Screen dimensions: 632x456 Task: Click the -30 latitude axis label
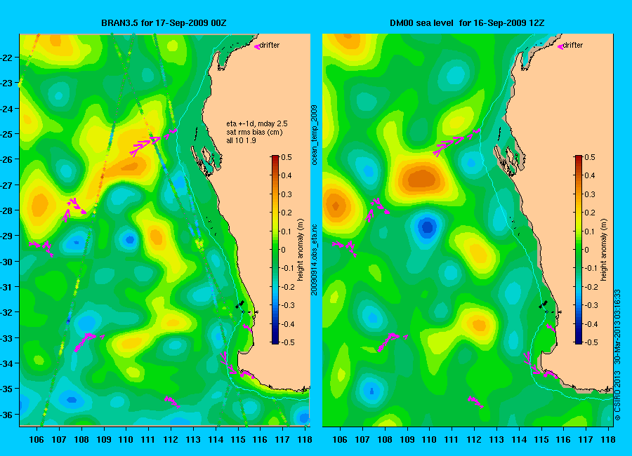[x=6, y=262]
